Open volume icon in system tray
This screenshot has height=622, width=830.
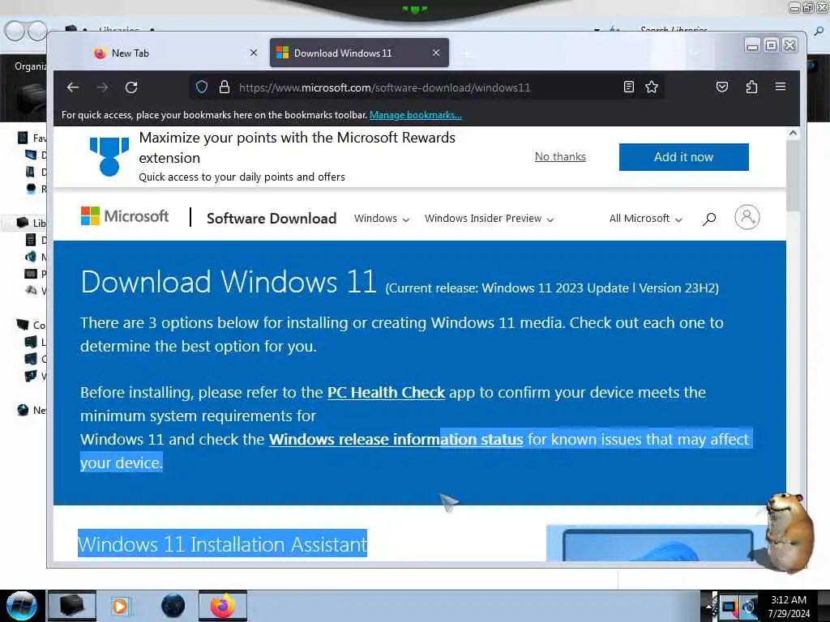point(749,606)
